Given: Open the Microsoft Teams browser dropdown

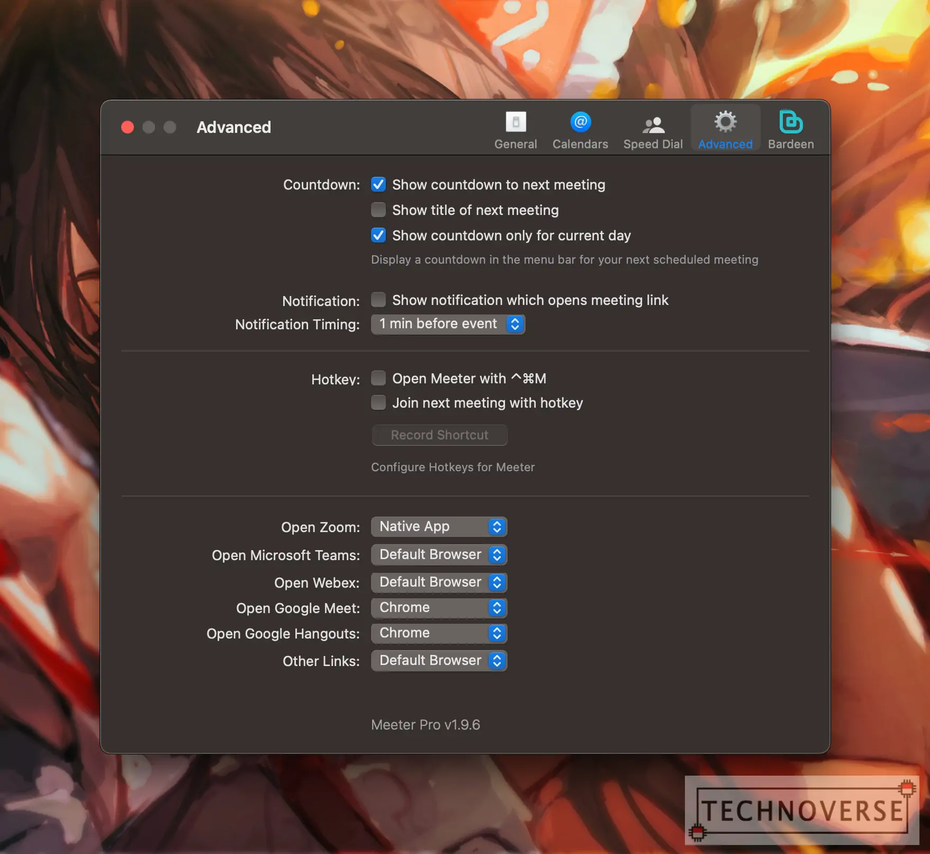Looking at the screenshot, I should 439,555.
